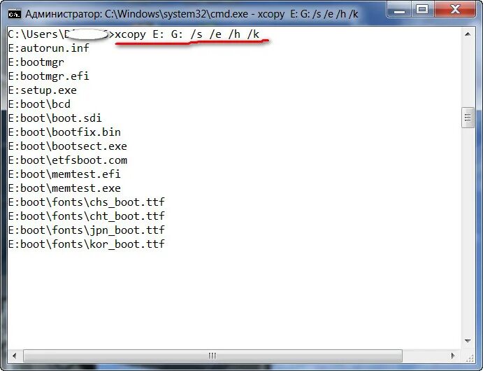Click the xcopy E: G: command text

click(x=187, y=34)
